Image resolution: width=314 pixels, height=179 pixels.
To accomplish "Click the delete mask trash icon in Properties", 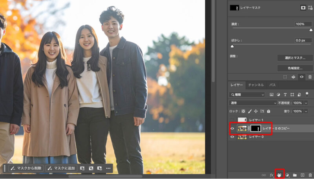I will pyautogui.click(x=310, y=77).
